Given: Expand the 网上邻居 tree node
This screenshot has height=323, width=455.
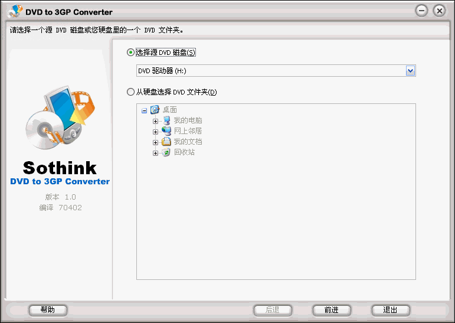Looking at the screenshot, I should click(155, 132).
